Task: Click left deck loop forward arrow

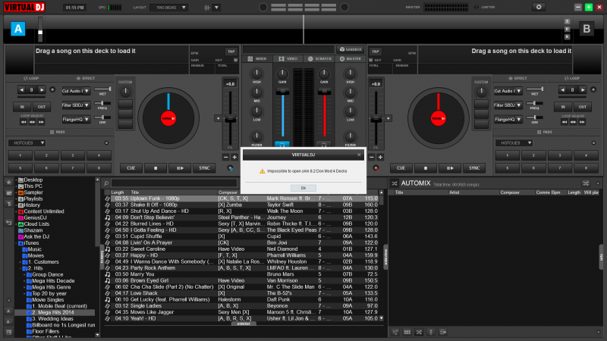Action: (42, 89)
